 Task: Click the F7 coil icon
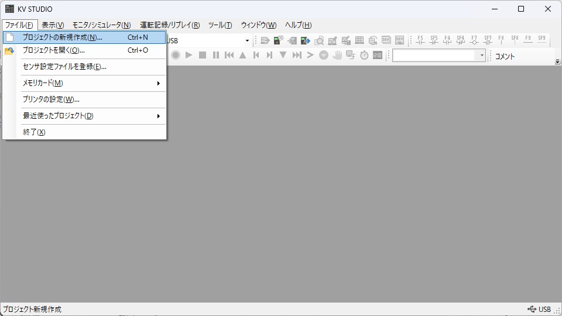[474, 40]
